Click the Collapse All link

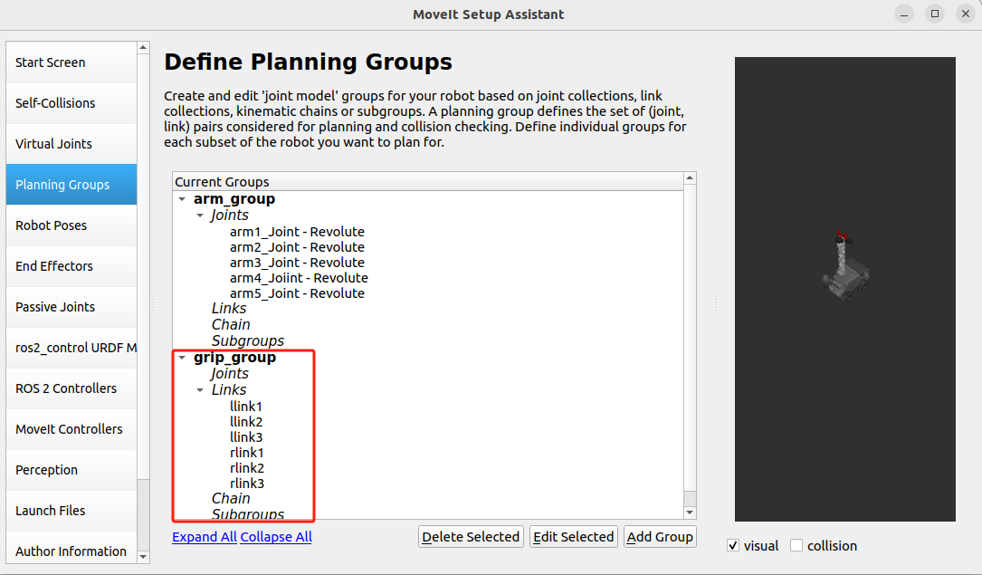pyautogui.click(x=276, y=537)
